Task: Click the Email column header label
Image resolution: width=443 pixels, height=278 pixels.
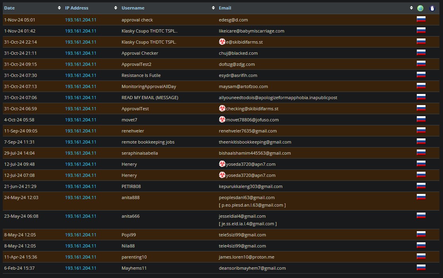Action: point(225,8)
